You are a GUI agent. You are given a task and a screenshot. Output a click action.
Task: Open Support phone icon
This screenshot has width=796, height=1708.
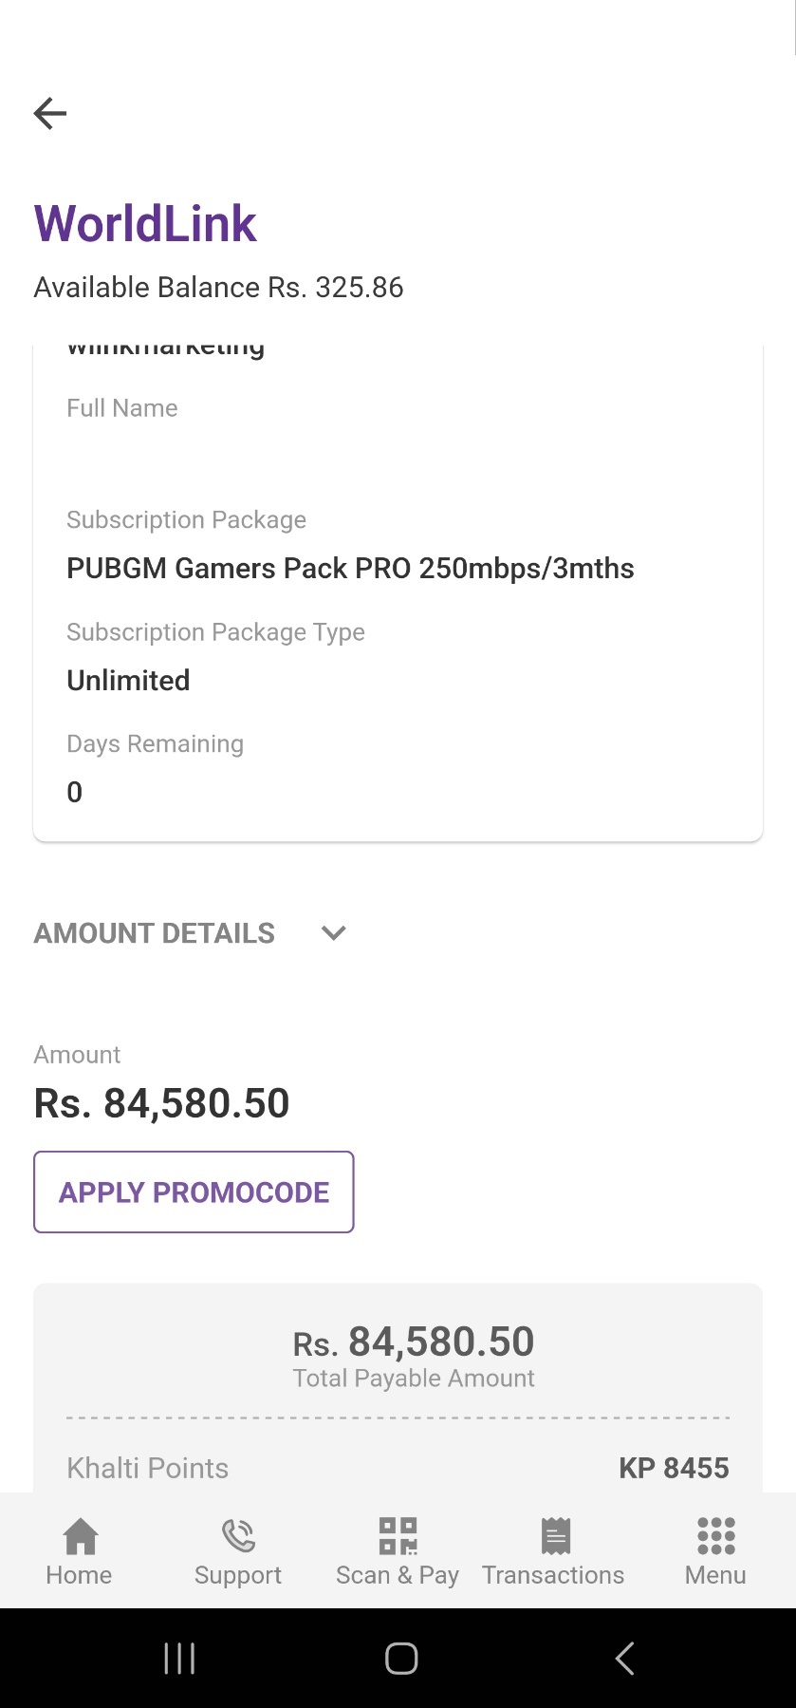(238, 1536)
